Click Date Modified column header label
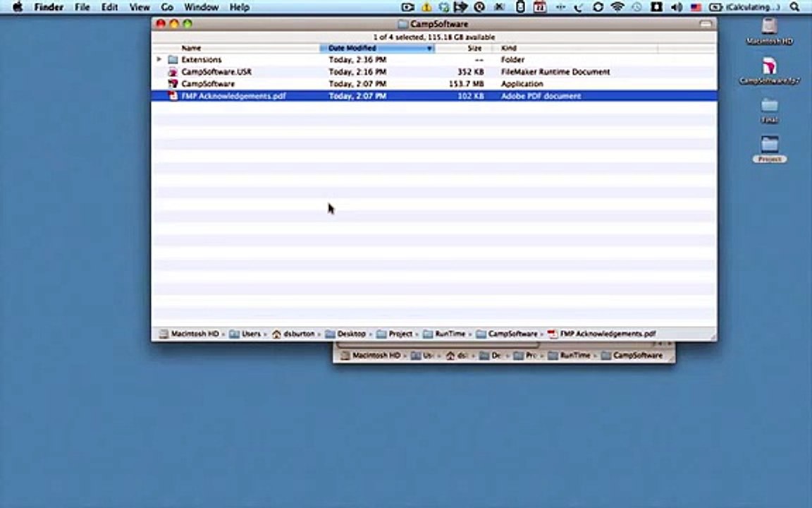Viewport: 812px width, 508px height. 352,48
